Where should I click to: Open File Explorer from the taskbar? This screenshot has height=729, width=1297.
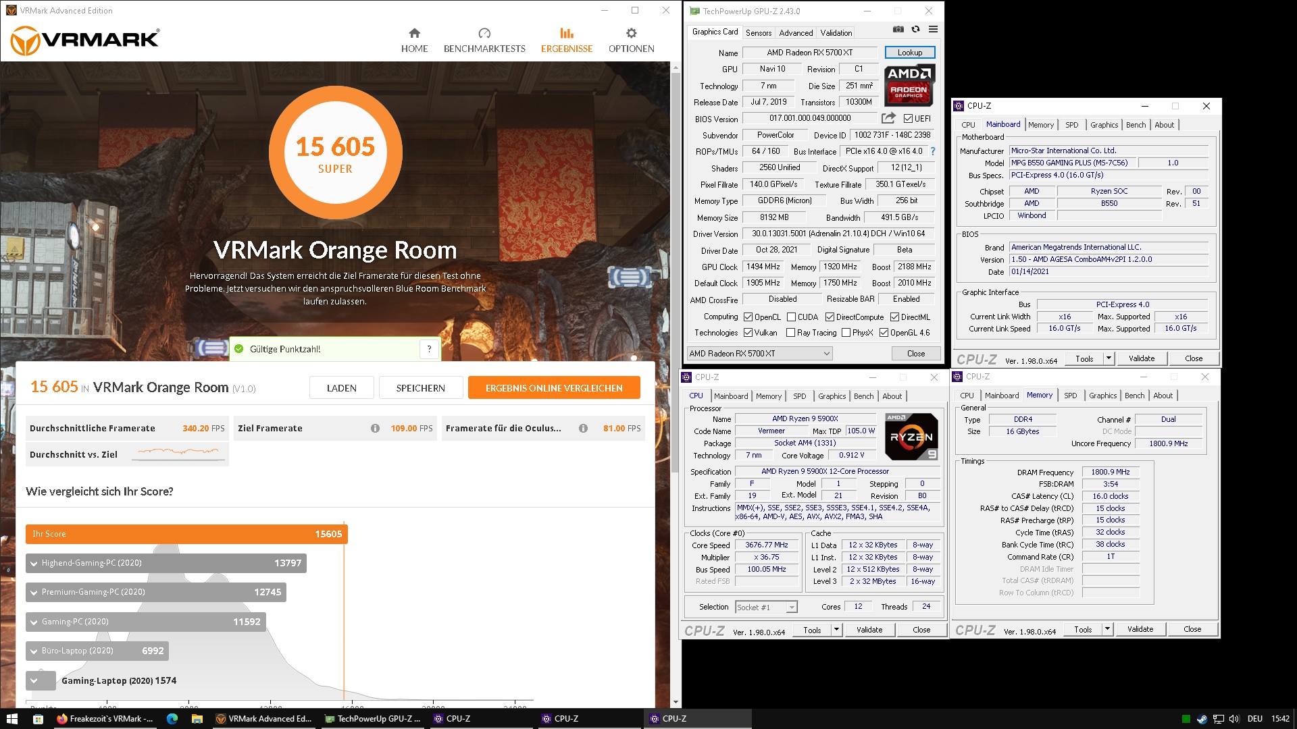point(197,719)
